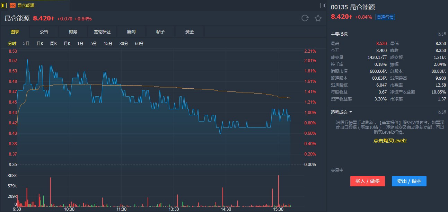
Task: Click the HK market badge icon
Action: coord(12,6)
